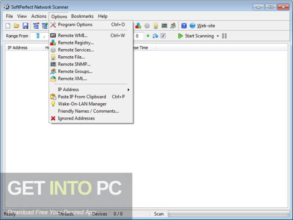Click the green plus add range icon
The width and height of the screenshot is (293, 220).
click(x=148, y=36)
